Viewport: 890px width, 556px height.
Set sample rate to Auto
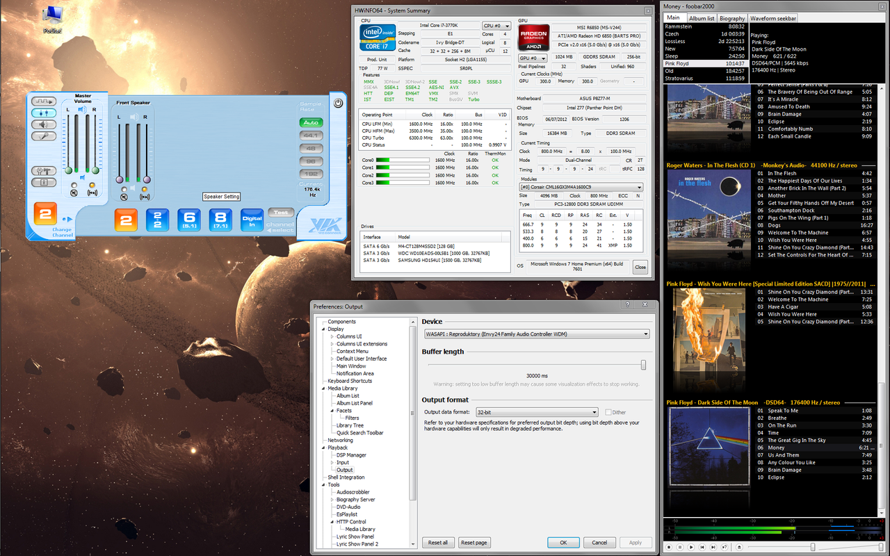[311, 122]
